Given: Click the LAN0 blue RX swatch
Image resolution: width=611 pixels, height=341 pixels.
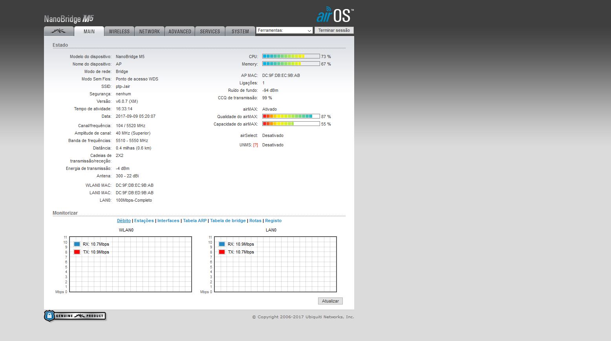Looking at the screenshot, I should pyautogui.click(x=222, y=244).
